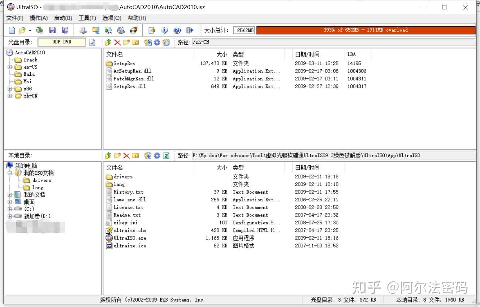Screen dimensions: 480x307
Task: Open the 工具(T) menu
Action: [x=87, y=18]
